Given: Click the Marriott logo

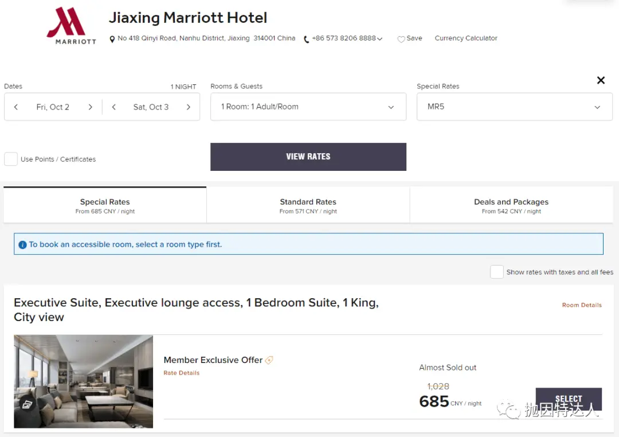Looking at the screenshot, I should 71,26.
